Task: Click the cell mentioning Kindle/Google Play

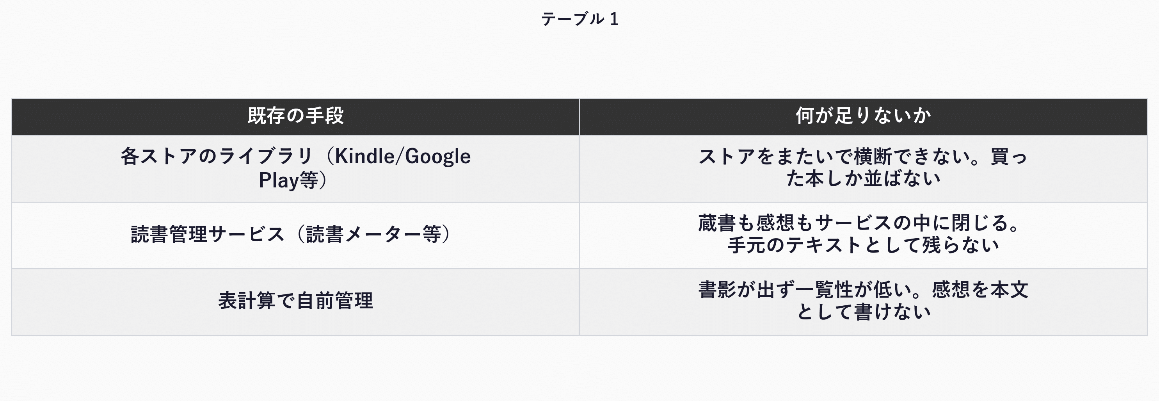Action: 295,168
